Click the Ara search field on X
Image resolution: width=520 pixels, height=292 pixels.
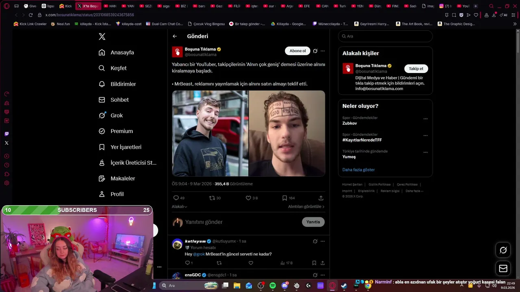tap(385, 36)
